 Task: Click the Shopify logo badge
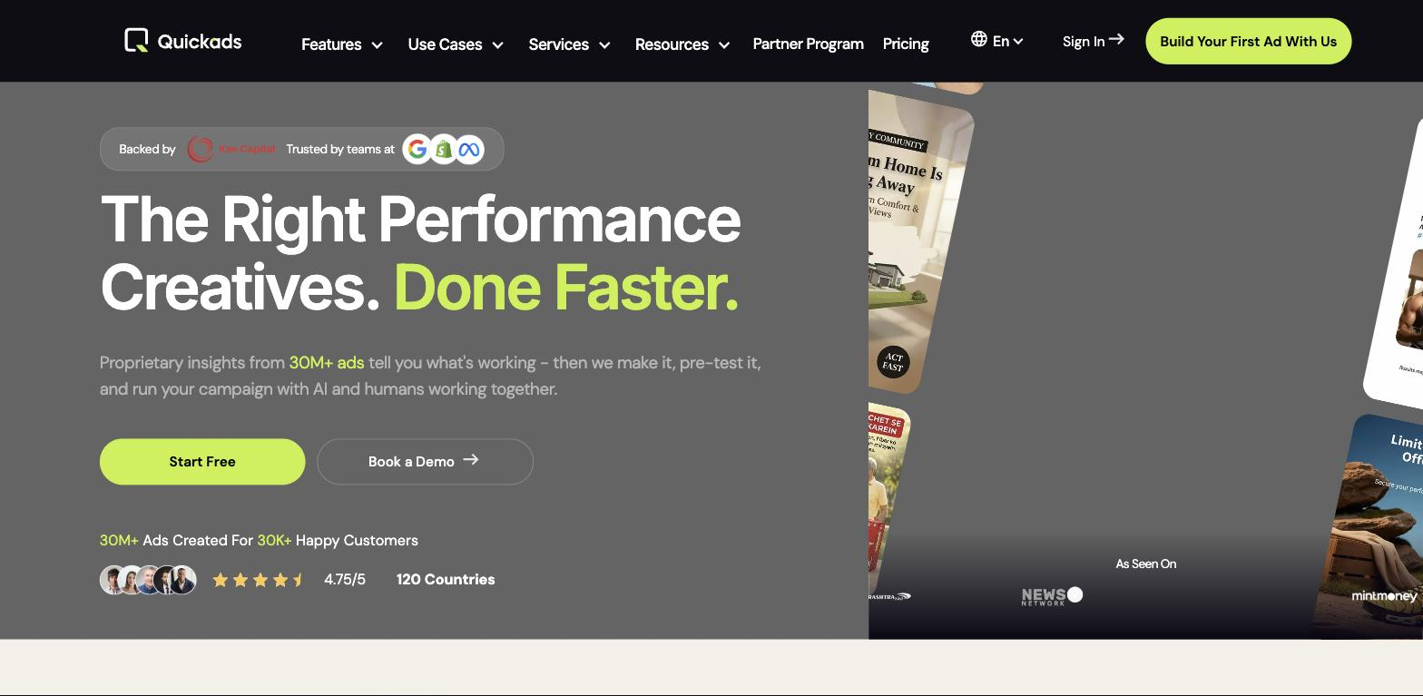pyautogui.click(x=444, y=150)
